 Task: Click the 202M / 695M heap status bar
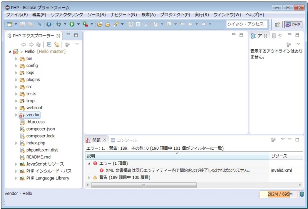[278, 194]
